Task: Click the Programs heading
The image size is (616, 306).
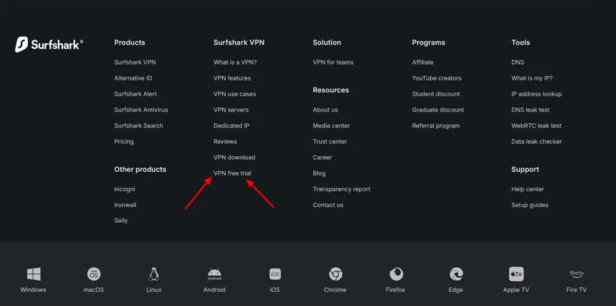Action: (x=429, y=42)
